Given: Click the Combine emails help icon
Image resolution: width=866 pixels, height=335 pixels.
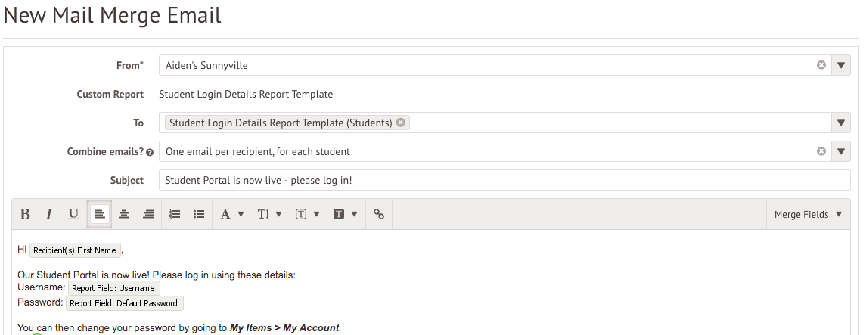Looking at the screenshot, I should pyautogui.click(x=150, y=152).
